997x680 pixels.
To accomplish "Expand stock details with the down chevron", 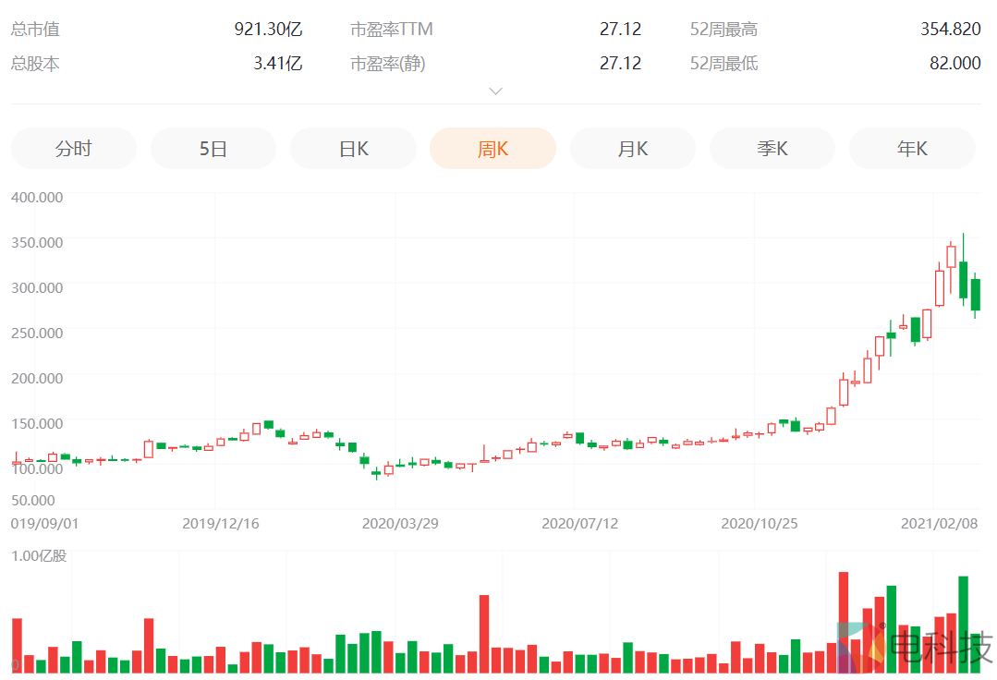I will pos(496,91).
